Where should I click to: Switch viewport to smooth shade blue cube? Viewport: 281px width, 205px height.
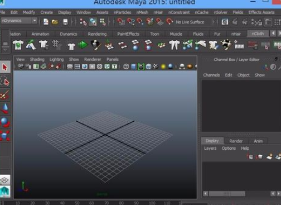[x=133, y=66]
